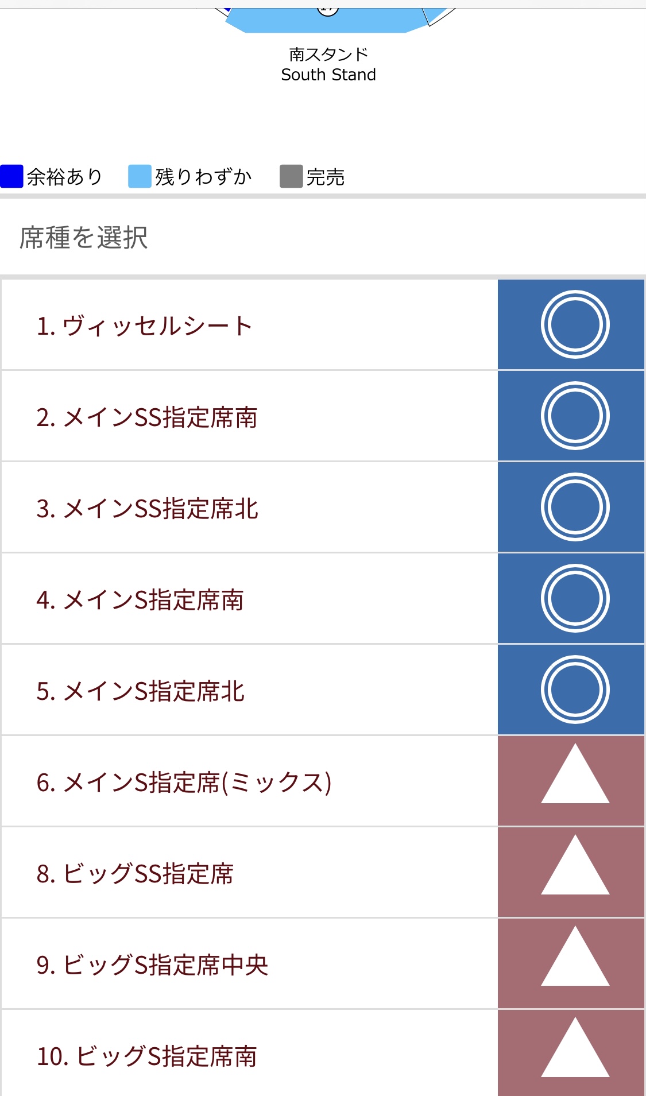Tap double-circle icon for メインS指定席北
The height and width of the screenshot is (1096, 646).
point(575,690)
